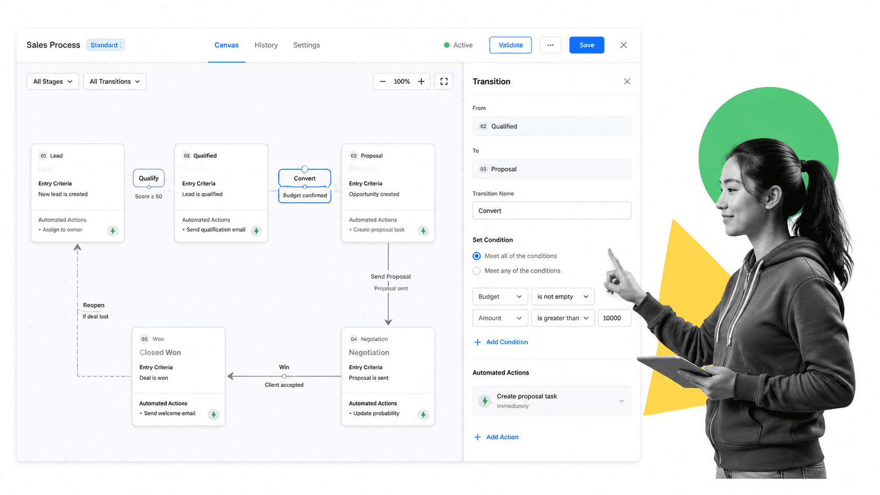Click the Reopen transition label
The image size is (880, 495).
coord(94,305)
